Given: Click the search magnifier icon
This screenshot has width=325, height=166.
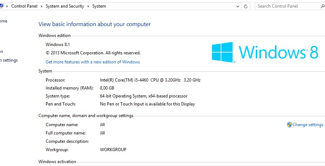Looking at the screenshot, I should tap(322, 6).
